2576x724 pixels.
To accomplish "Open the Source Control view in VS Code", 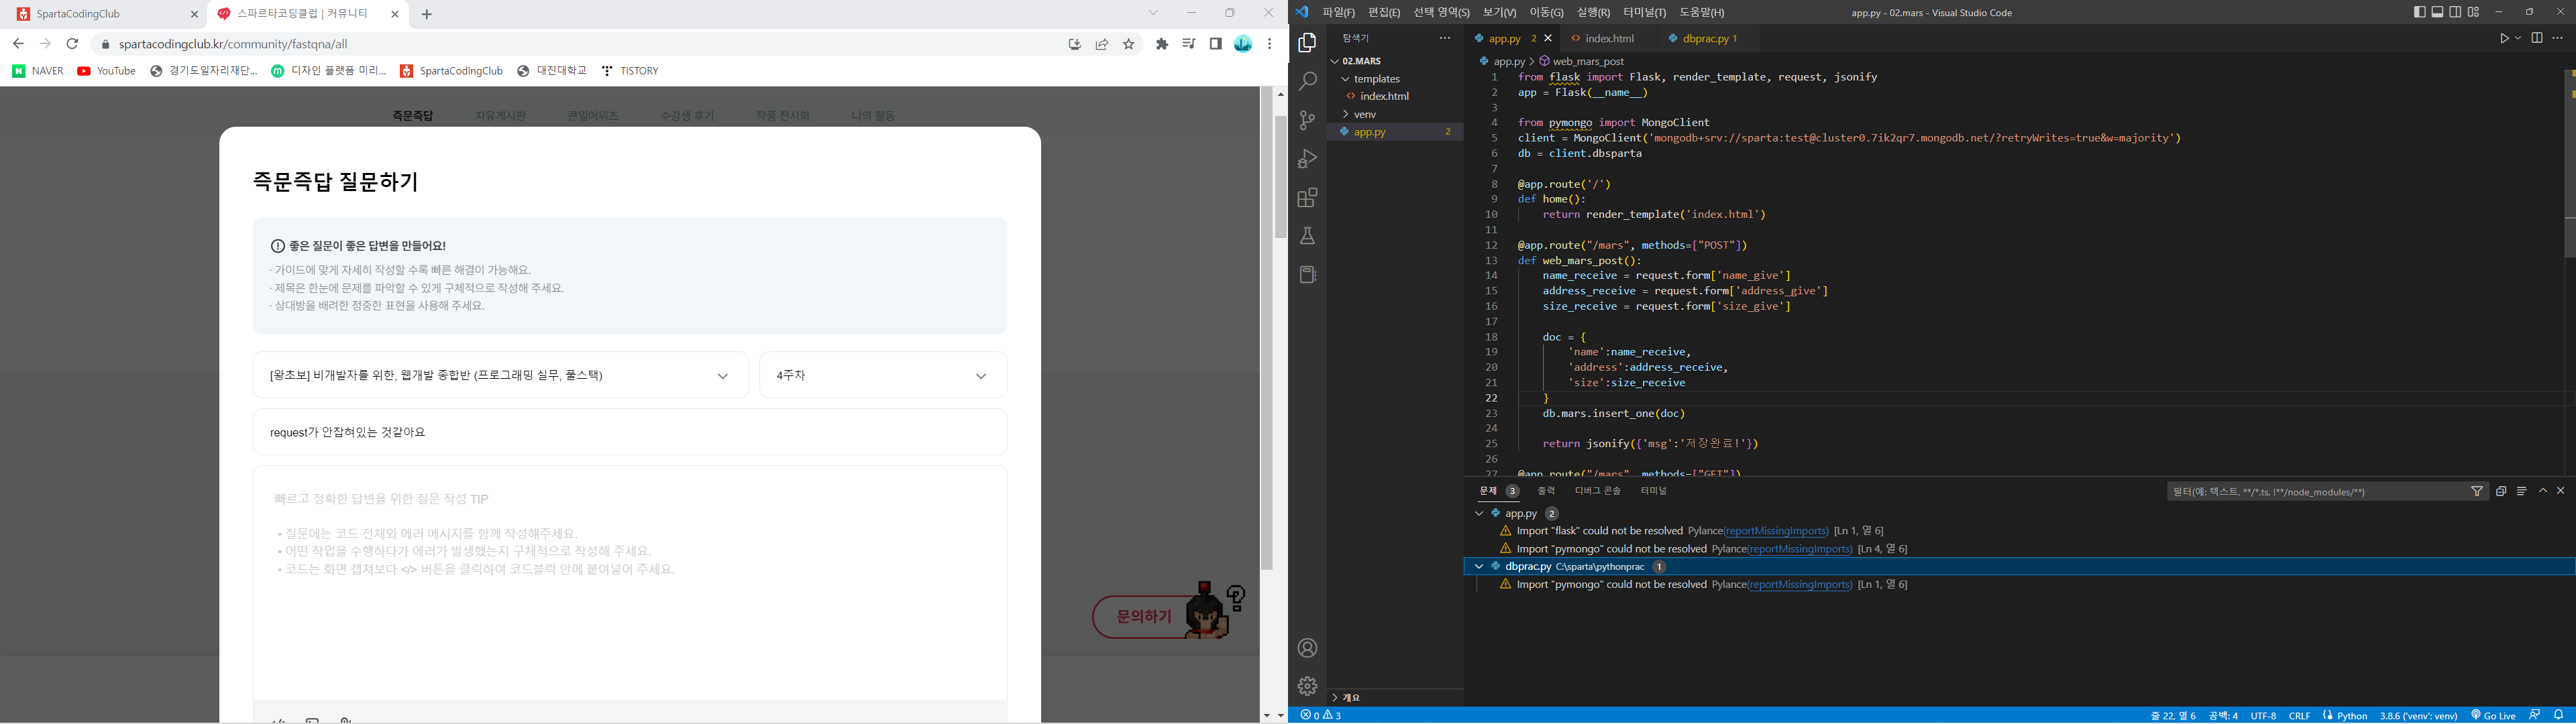I will pyautogui.click(x=1307, y=121).
